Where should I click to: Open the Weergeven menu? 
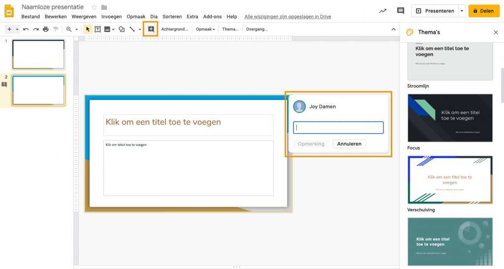pos(84,17)
